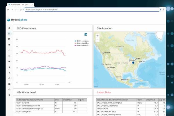Click the browser home button
Viewport: 174px width, 116px height.
pyautogui.click(x=21, y=10)
